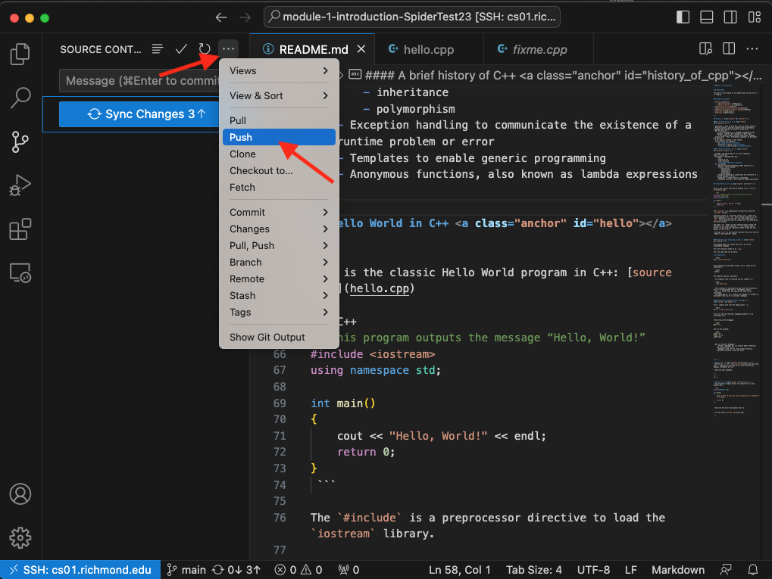772x579 pixels.
Task: Expand the View & Sort submenu
Action: 279,96
